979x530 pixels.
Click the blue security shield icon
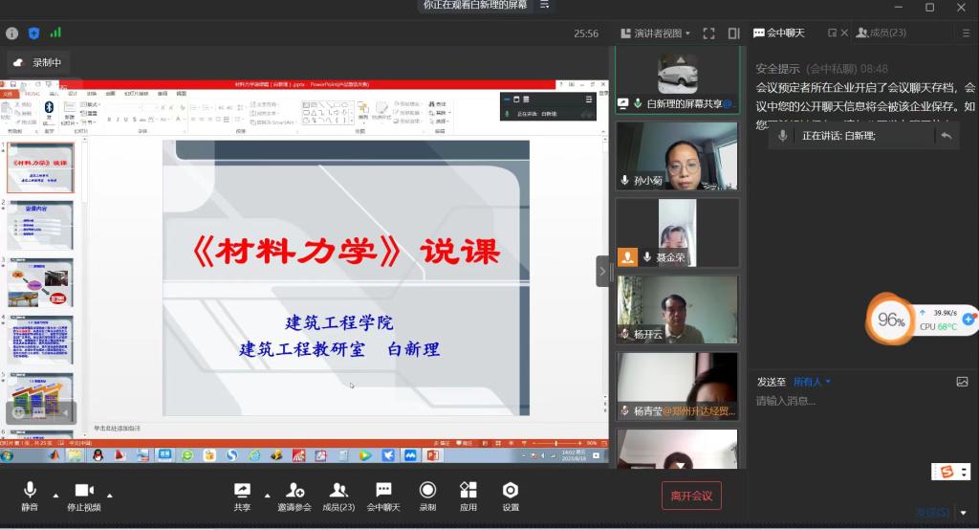click(34, 33)
